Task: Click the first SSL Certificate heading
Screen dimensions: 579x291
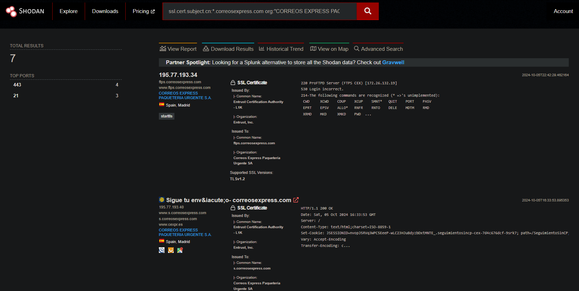Action: click(x=252, y=83)
